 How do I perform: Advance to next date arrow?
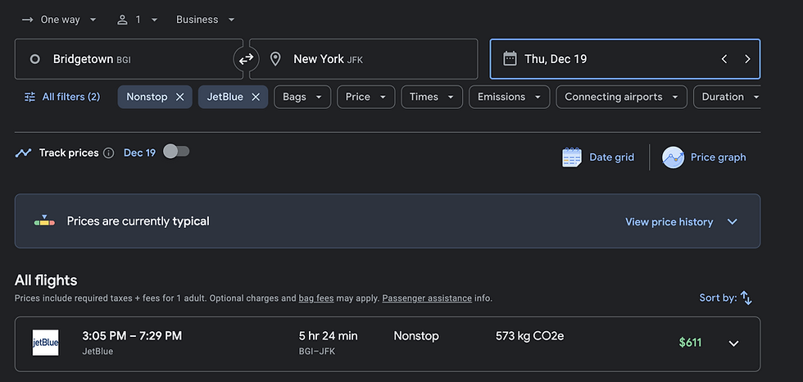[747, 59]
